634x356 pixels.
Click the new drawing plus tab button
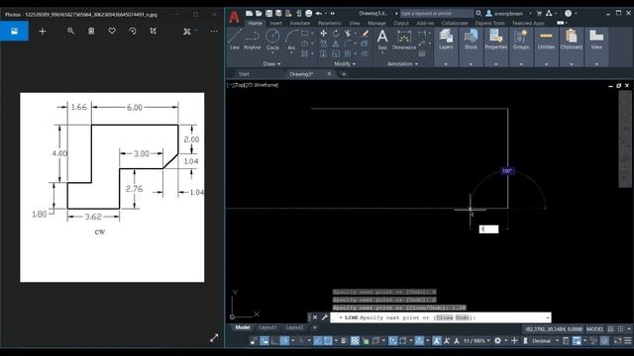coord(344,74)
